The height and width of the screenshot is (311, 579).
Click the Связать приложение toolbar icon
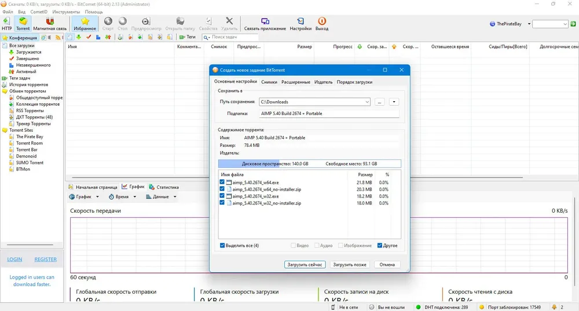[x=265, y=24]
